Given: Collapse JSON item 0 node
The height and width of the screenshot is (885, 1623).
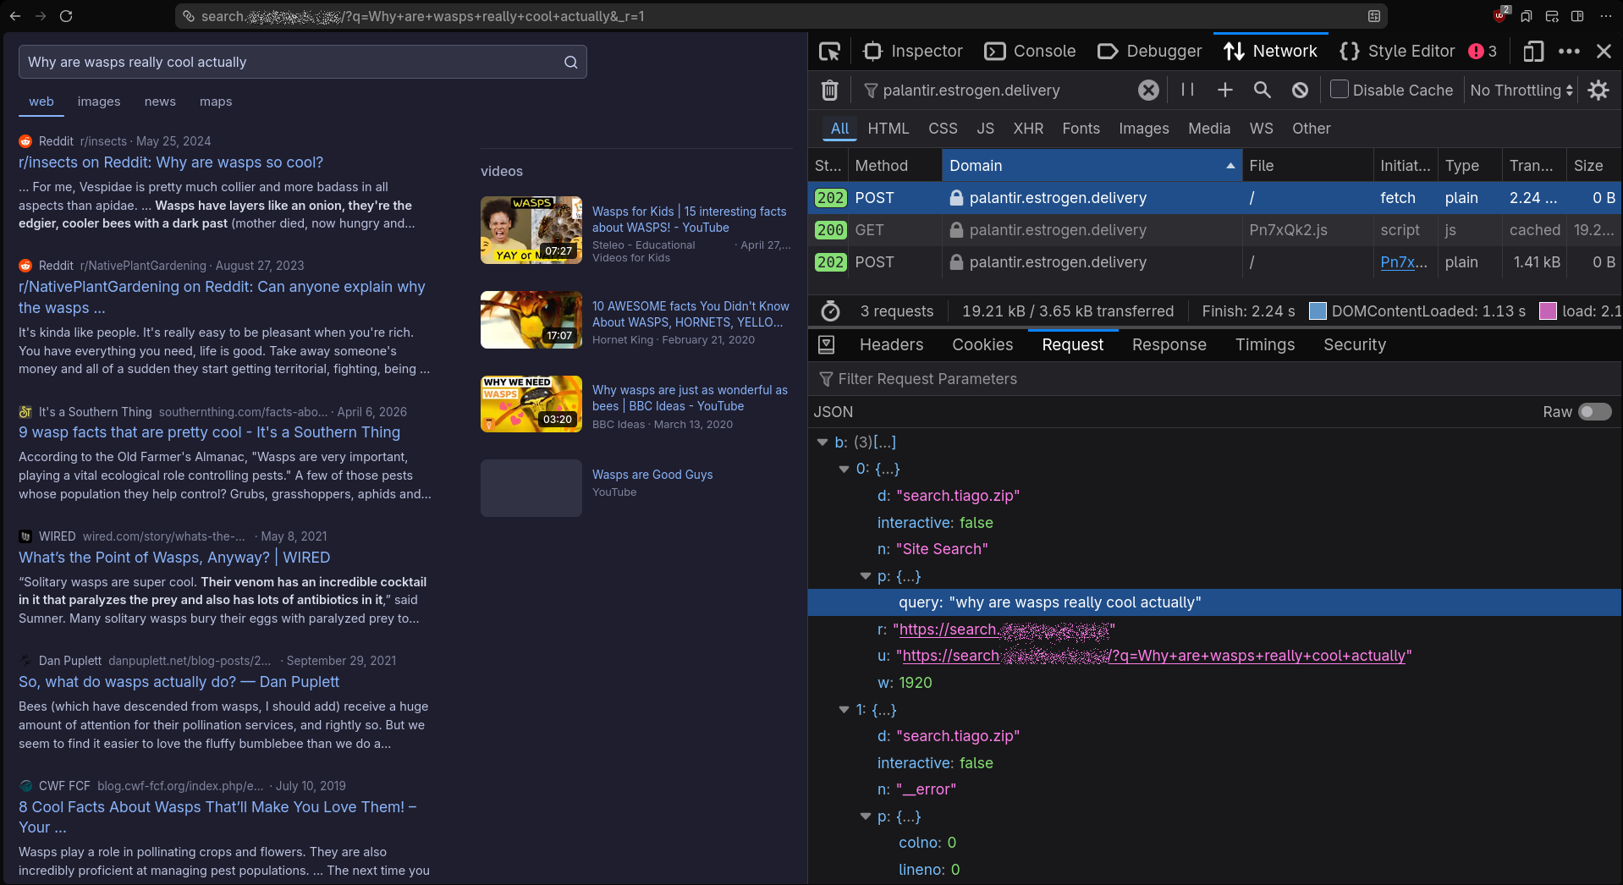Looking at the screenshot, I should tap(844, 469).
